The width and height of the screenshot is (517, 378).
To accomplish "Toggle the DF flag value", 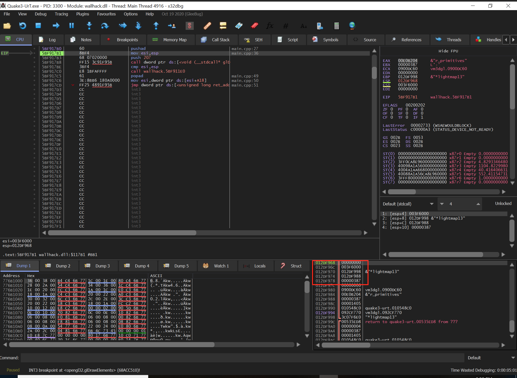I will (x=422, y=113).
